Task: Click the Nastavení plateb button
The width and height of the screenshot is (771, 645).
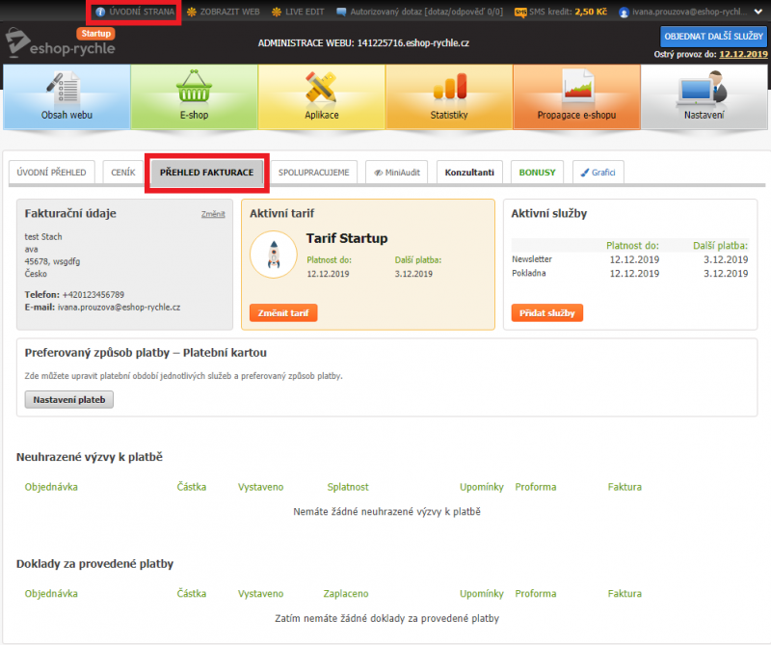Action: click(x=68, y=399)
